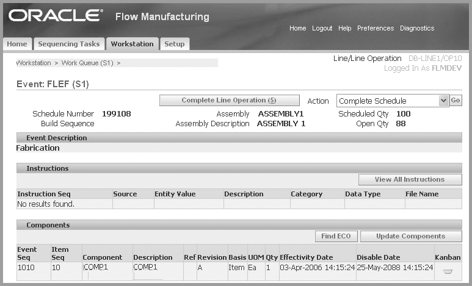Open Preferences link

coord(376,28)
